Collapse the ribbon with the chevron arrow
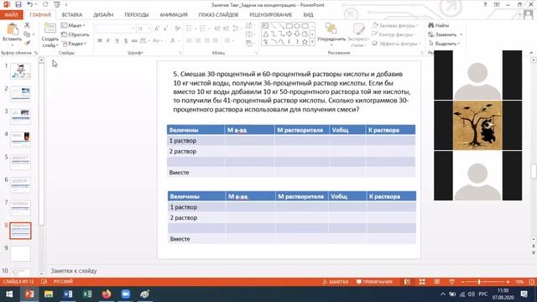 531,53
